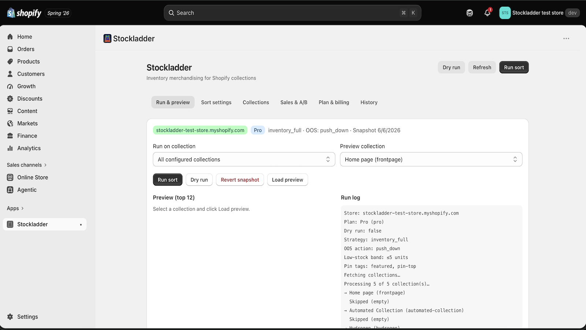Click the stockladder-test-store.myshopify.com badge
The width and height of the screenshot is (586, 330).
pos(200,130)
